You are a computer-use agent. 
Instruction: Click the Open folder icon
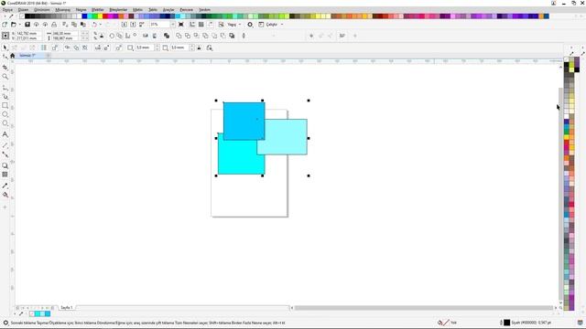point(14,25)
